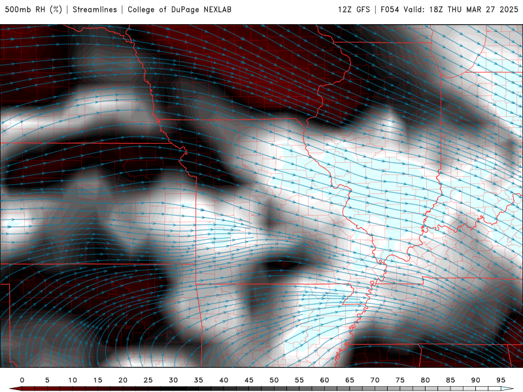
Task: Select the 70 value on the color scale
Action: point(375,380)
